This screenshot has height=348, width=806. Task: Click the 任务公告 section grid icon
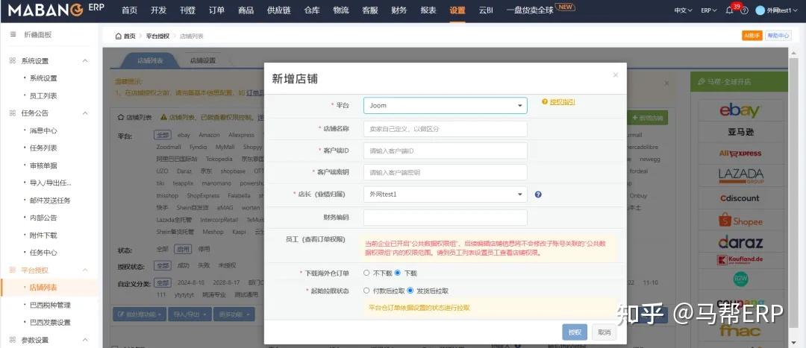tap(13, 113)
